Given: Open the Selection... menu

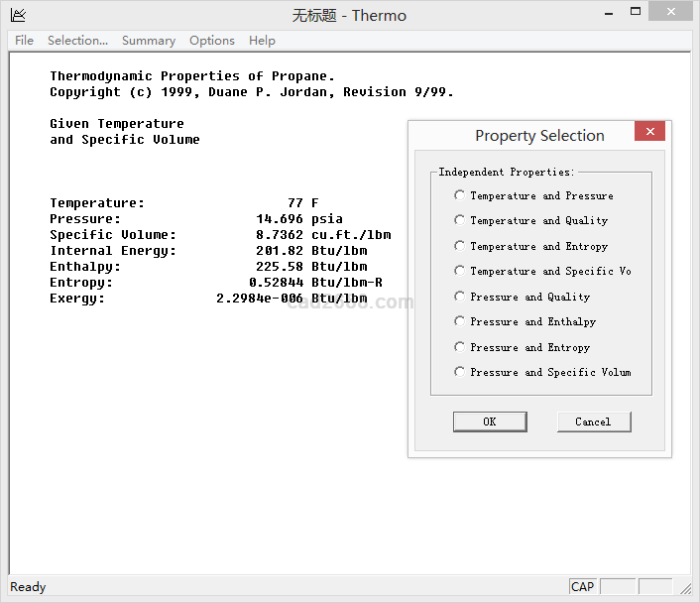Looking at the screenshot, I should click(x=77, y=41).
